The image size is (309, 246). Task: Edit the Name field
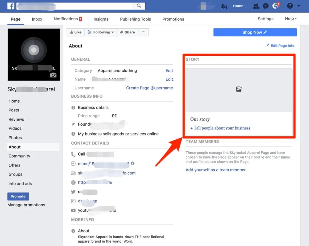(169, 79)
